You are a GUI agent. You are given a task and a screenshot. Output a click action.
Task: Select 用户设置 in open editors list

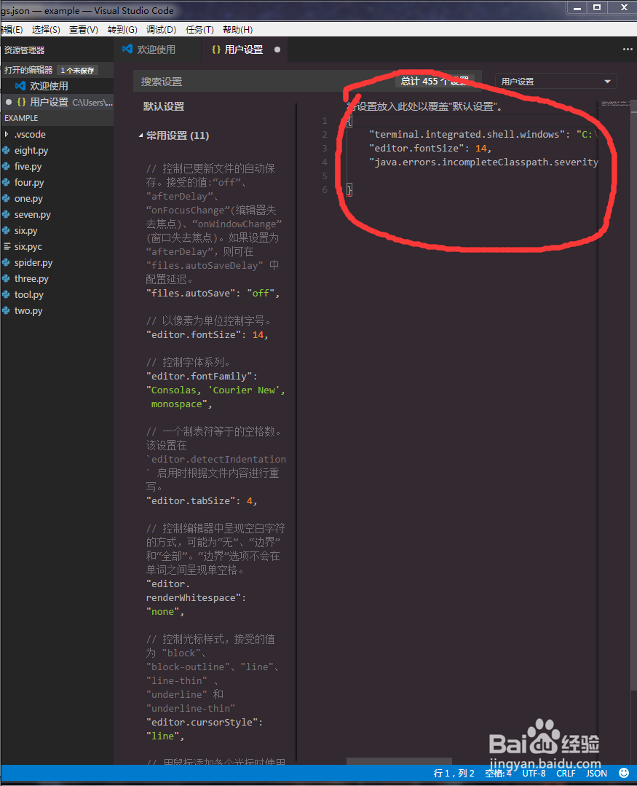click(57, 102)
